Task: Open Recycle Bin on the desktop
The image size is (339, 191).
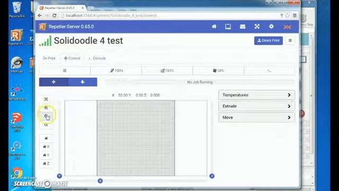Action: tap(16, 10)
